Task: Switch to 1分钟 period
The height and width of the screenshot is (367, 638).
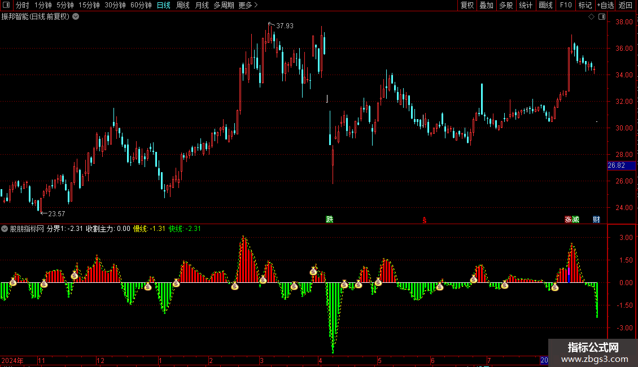Action: coord(43,5)
